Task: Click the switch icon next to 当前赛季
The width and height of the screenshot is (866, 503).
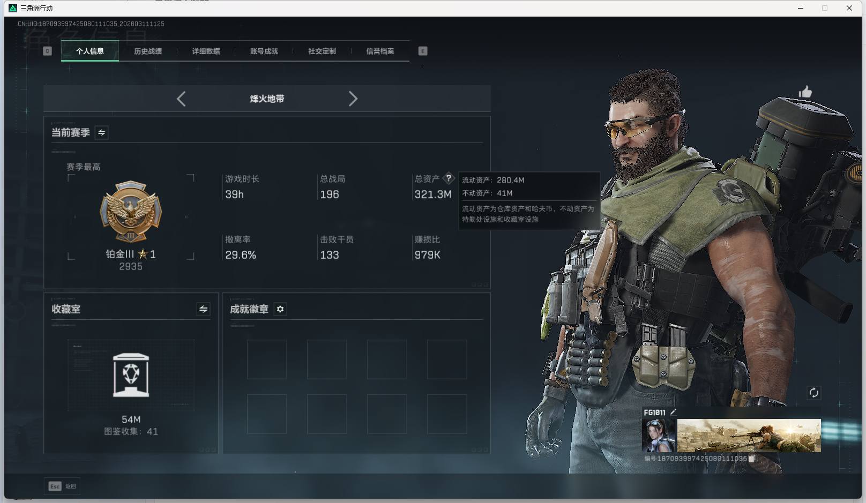Action: 100,132
